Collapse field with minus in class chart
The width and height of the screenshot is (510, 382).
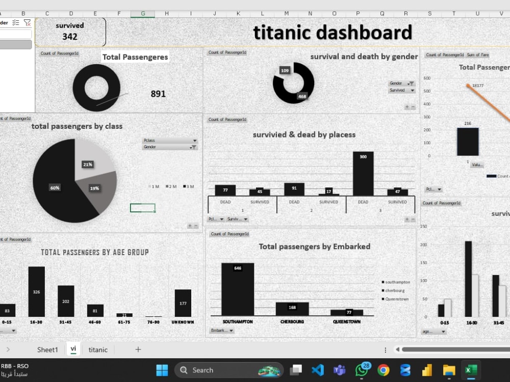196,226
